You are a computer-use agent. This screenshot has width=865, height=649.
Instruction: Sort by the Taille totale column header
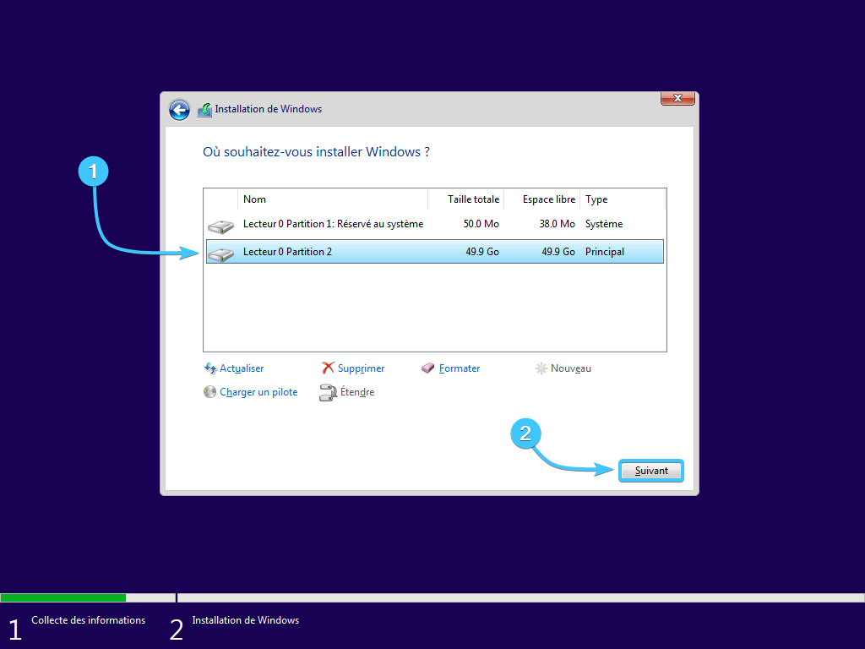point(466,199)
